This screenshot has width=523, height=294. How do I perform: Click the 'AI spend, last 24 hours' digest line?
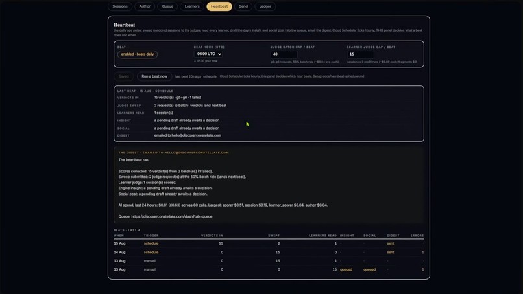[x=223, y=205]
